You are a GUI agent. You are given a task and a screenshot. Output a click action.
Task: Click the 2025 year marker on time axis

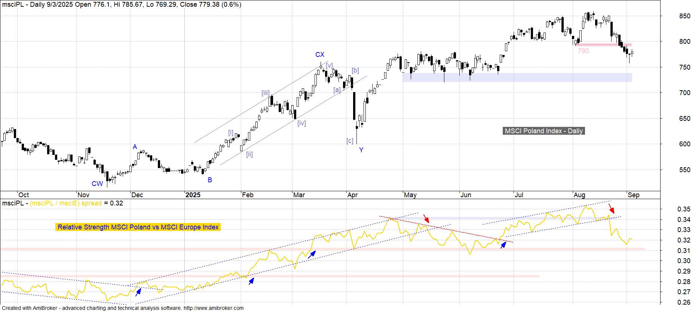coord(193,195)
